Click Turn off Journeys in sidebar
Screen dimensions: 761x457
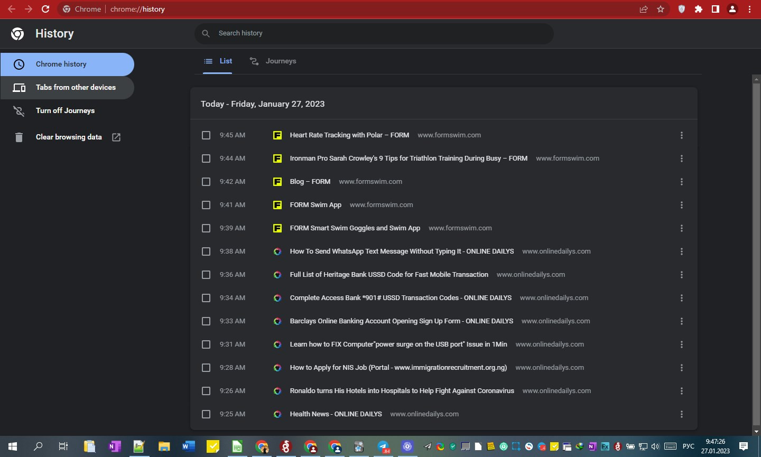coord(67,111)
